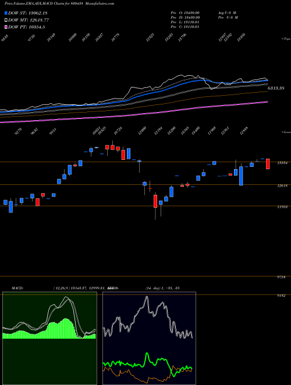Click the 9182 price level label

click(x=281, y=296)
